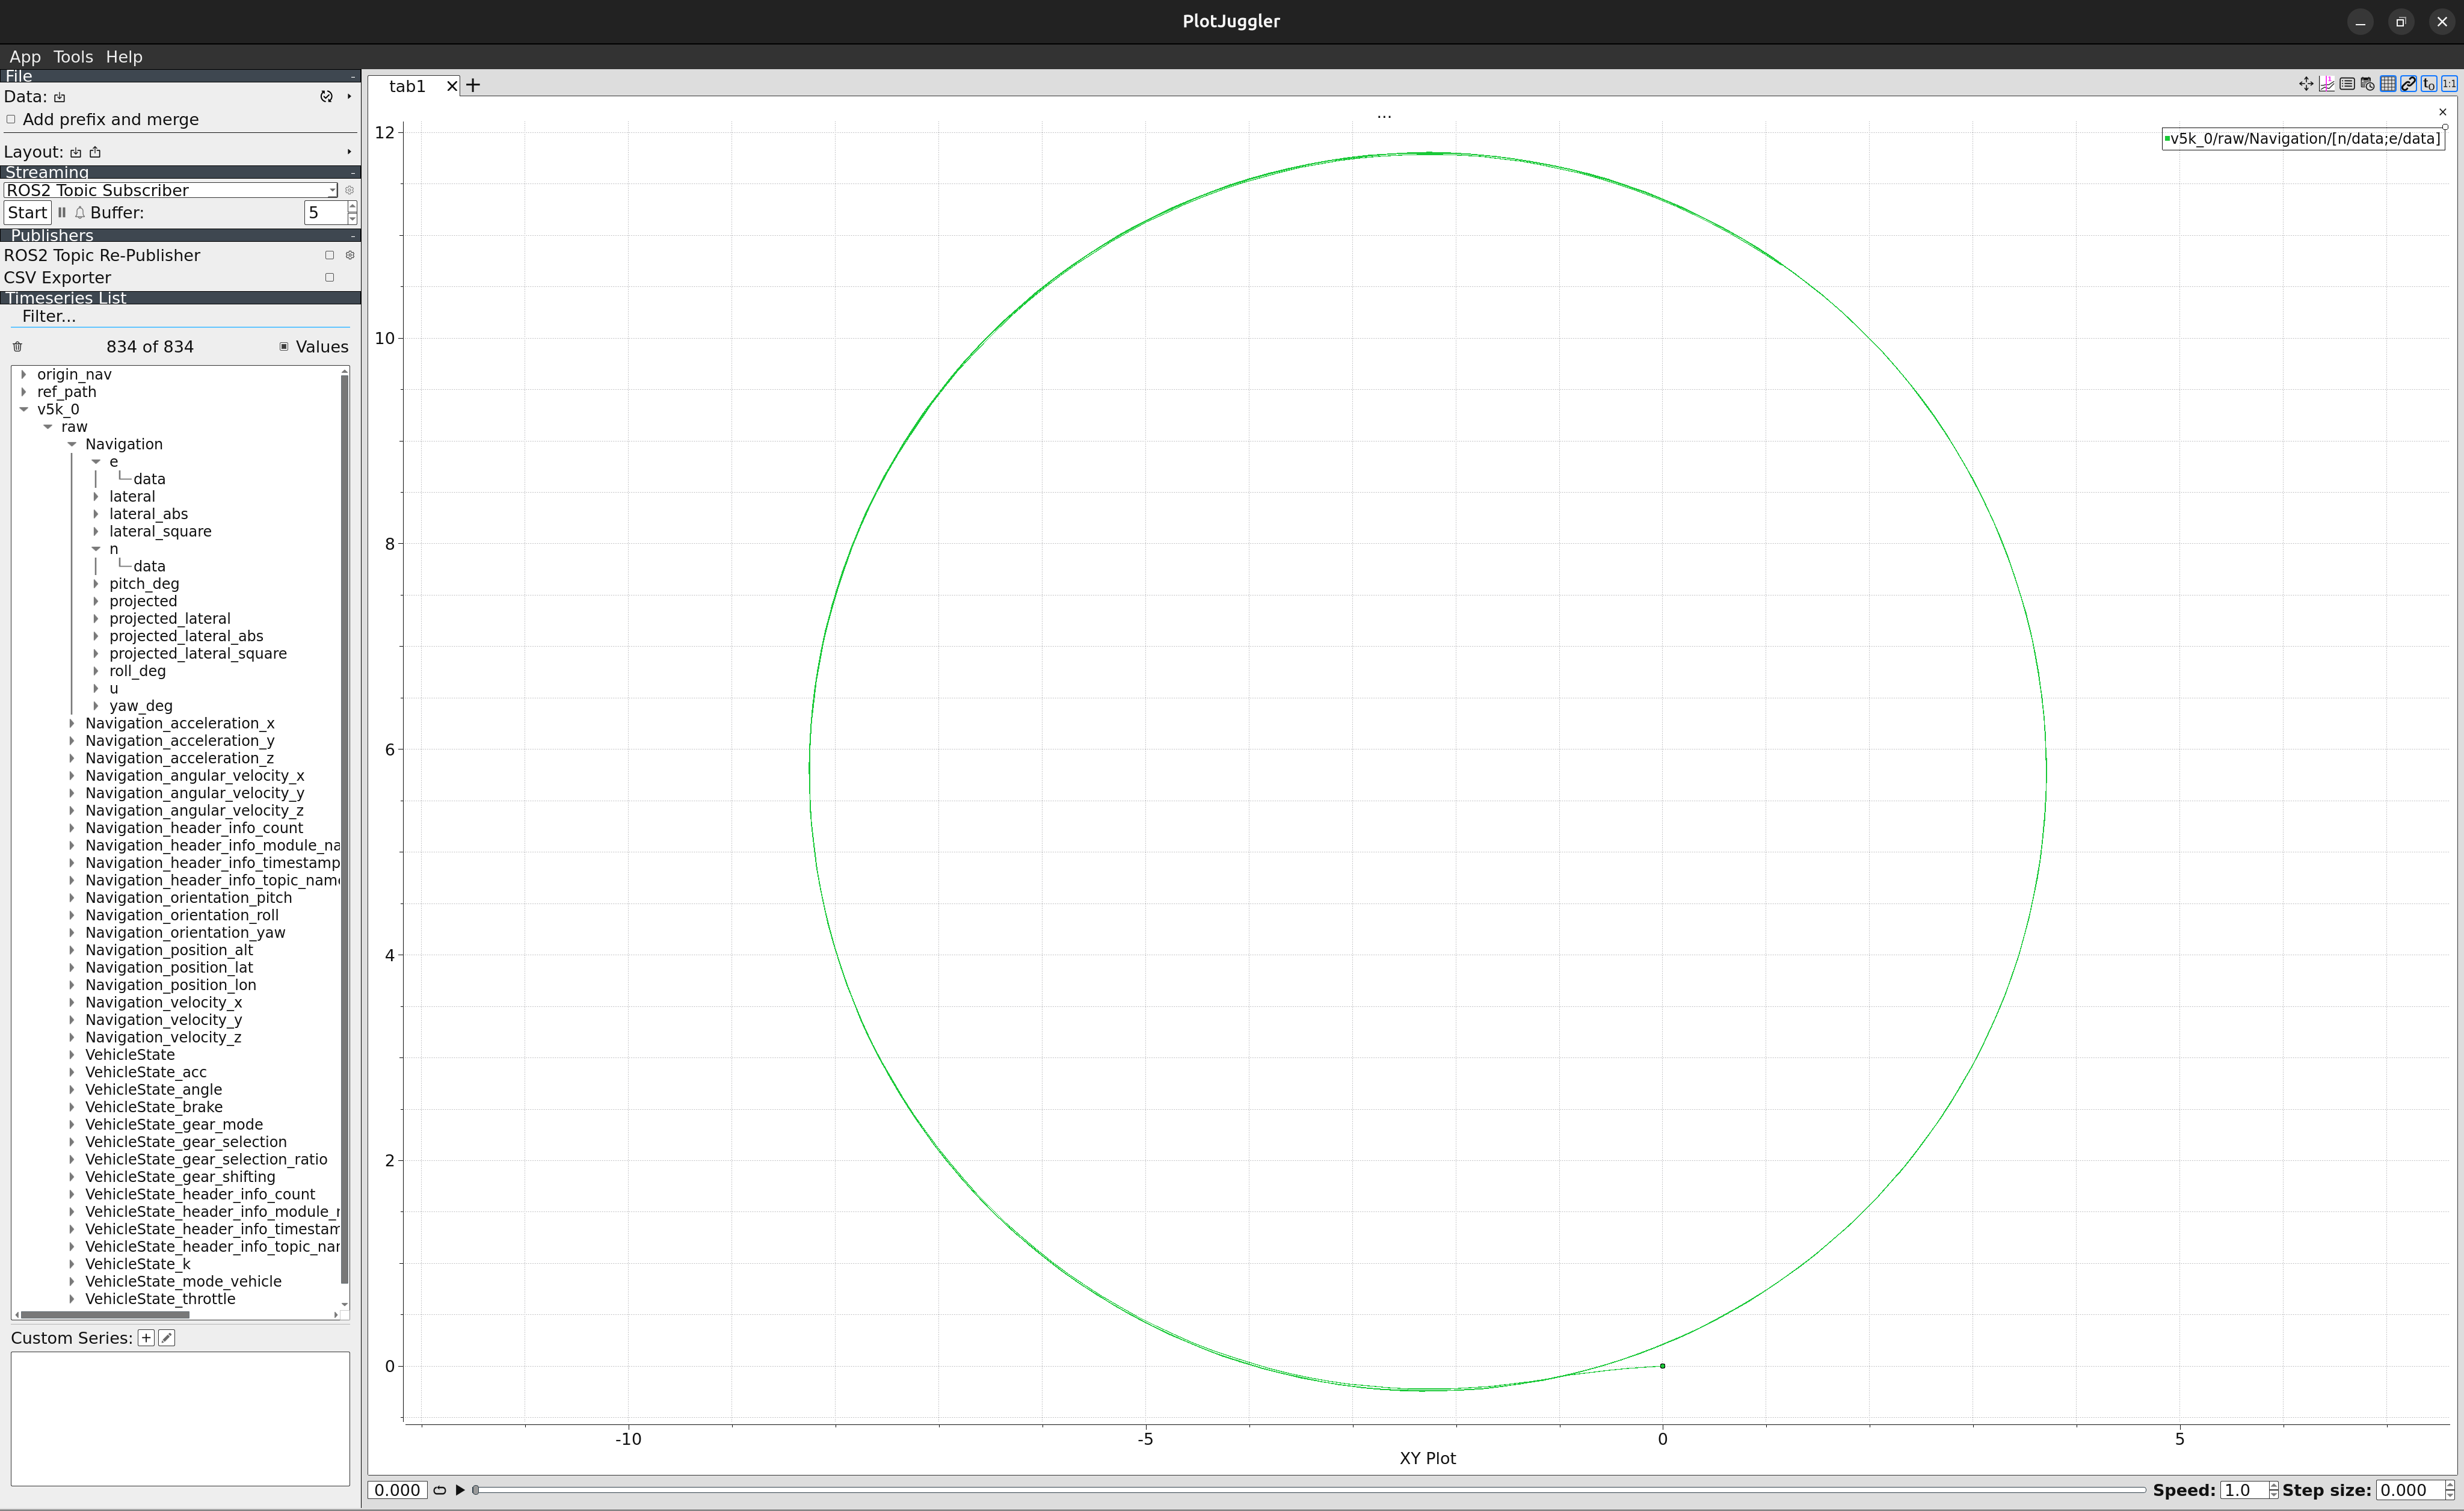Expand the origin_nav tree node
This screenshot has width=2464, height=1511.
(x=24, y=374)
